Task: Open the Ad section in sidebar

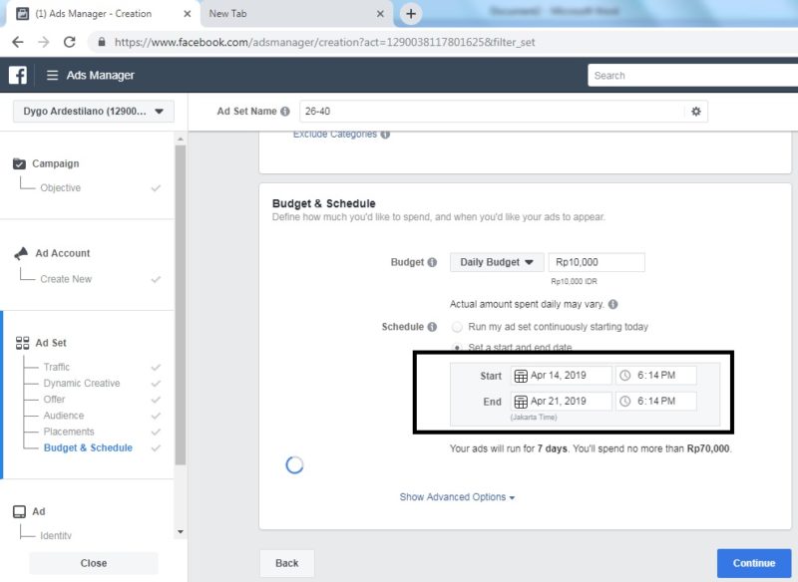Action: pyautogui.click(x=39, y=511)
